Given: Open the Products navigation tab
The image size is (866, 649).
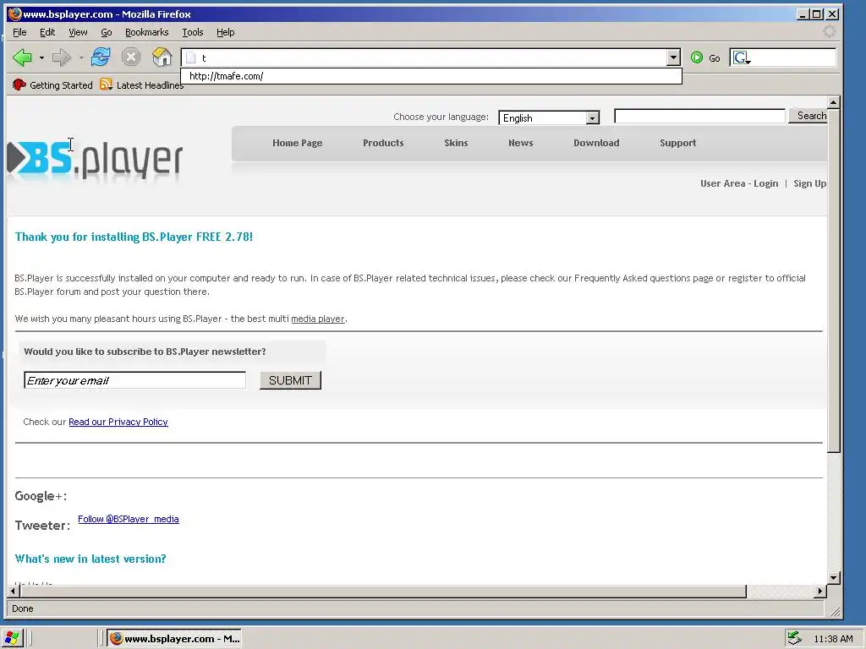Looking at the screenshot, I should click(x=383, y=143).
